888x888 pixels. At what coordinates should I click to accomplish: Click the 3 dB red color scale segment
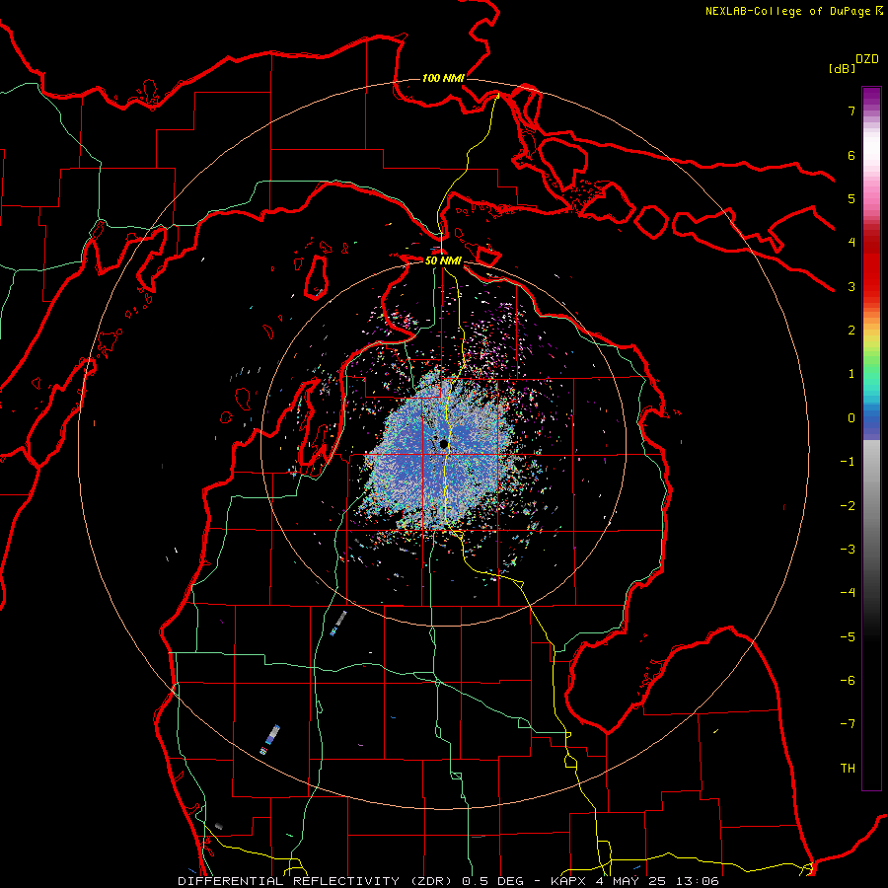pyautogui.click(x=871, y=286)
